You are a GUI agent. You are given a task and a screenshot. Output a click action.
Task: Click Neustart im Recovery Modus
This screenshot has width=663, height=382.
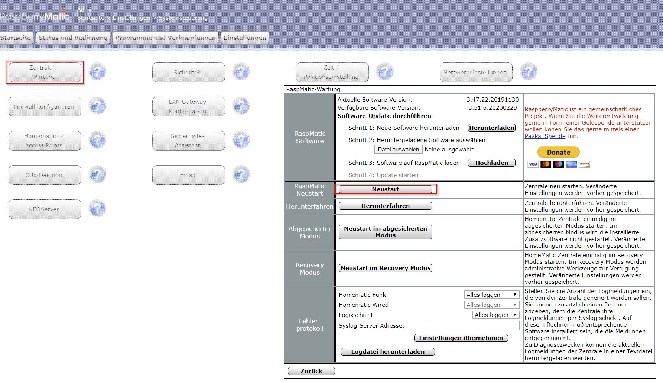[x=386, y=268]
